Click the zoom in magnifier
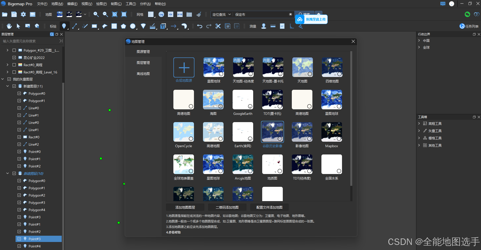 click(96, 14)
